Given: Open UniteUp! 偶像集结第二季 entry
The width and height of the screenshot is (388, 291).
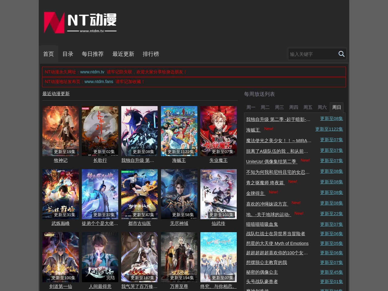Looking at the screenshot, I should pyautogui.click(x=271, y=162).
